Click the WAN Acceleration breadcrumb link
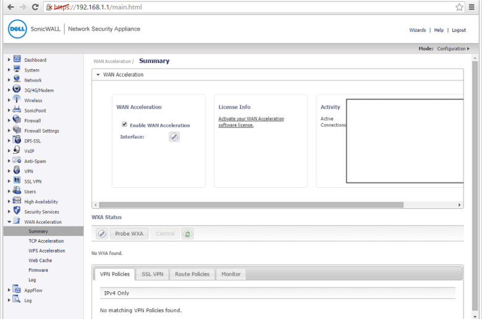This screenshot has height=319, width=482. (x=112, y=61)
